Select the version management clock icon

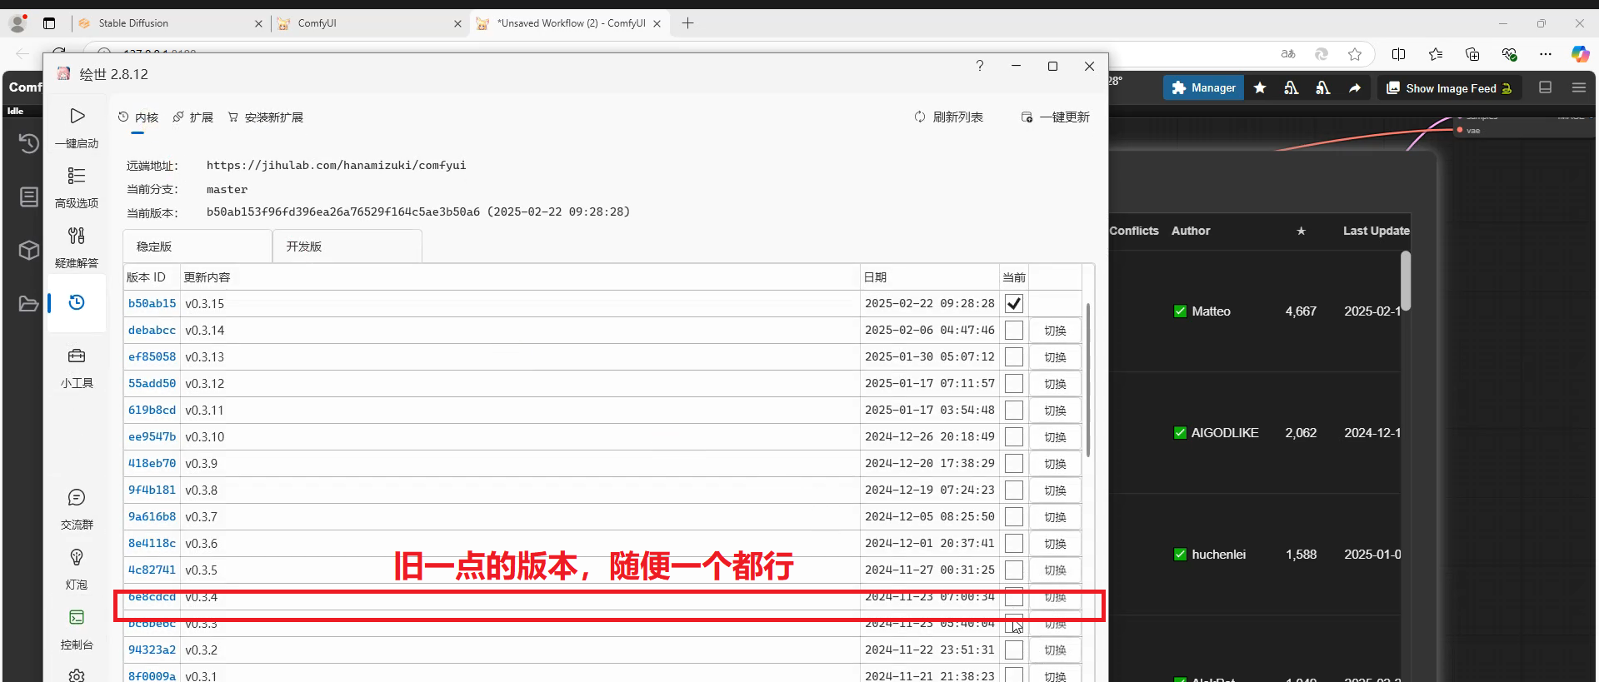77,302
